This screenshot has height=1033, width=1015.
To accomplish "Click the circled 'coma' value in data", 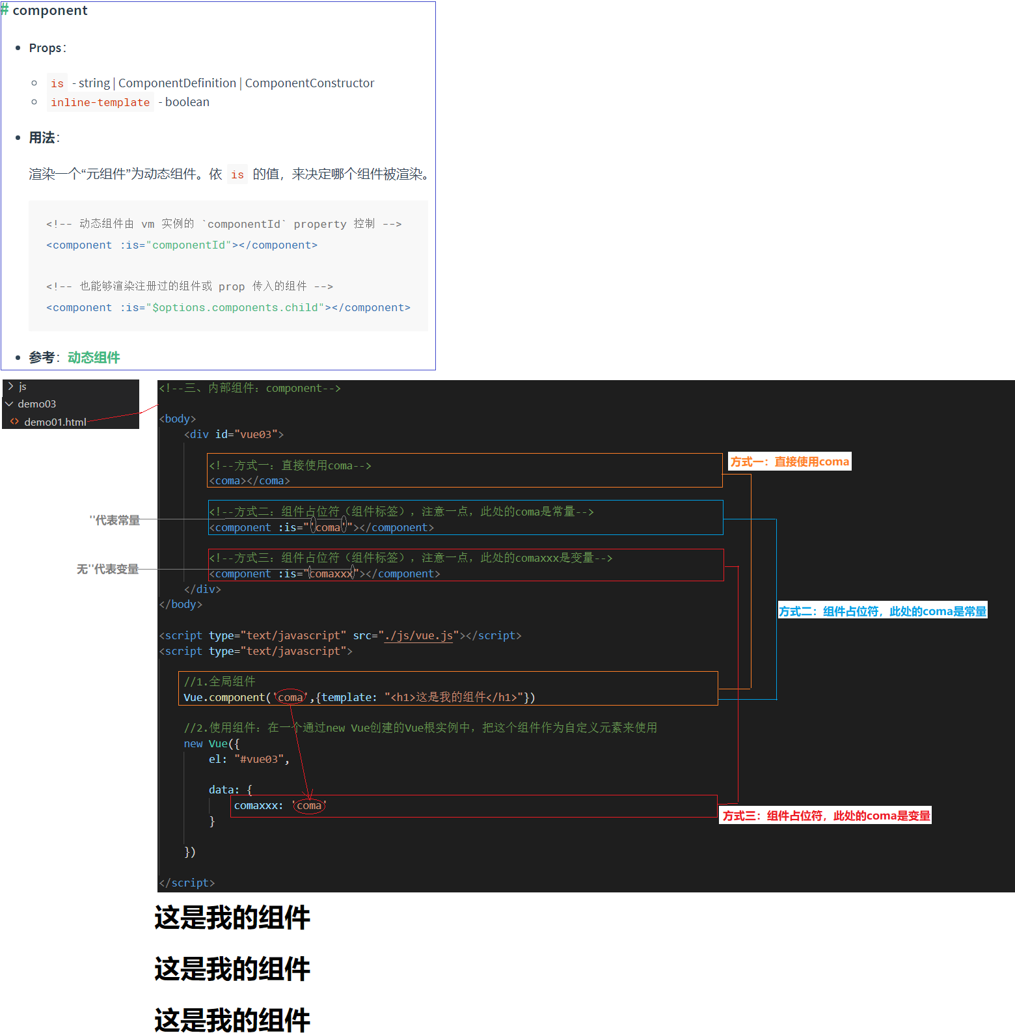I will click(309, 806).
